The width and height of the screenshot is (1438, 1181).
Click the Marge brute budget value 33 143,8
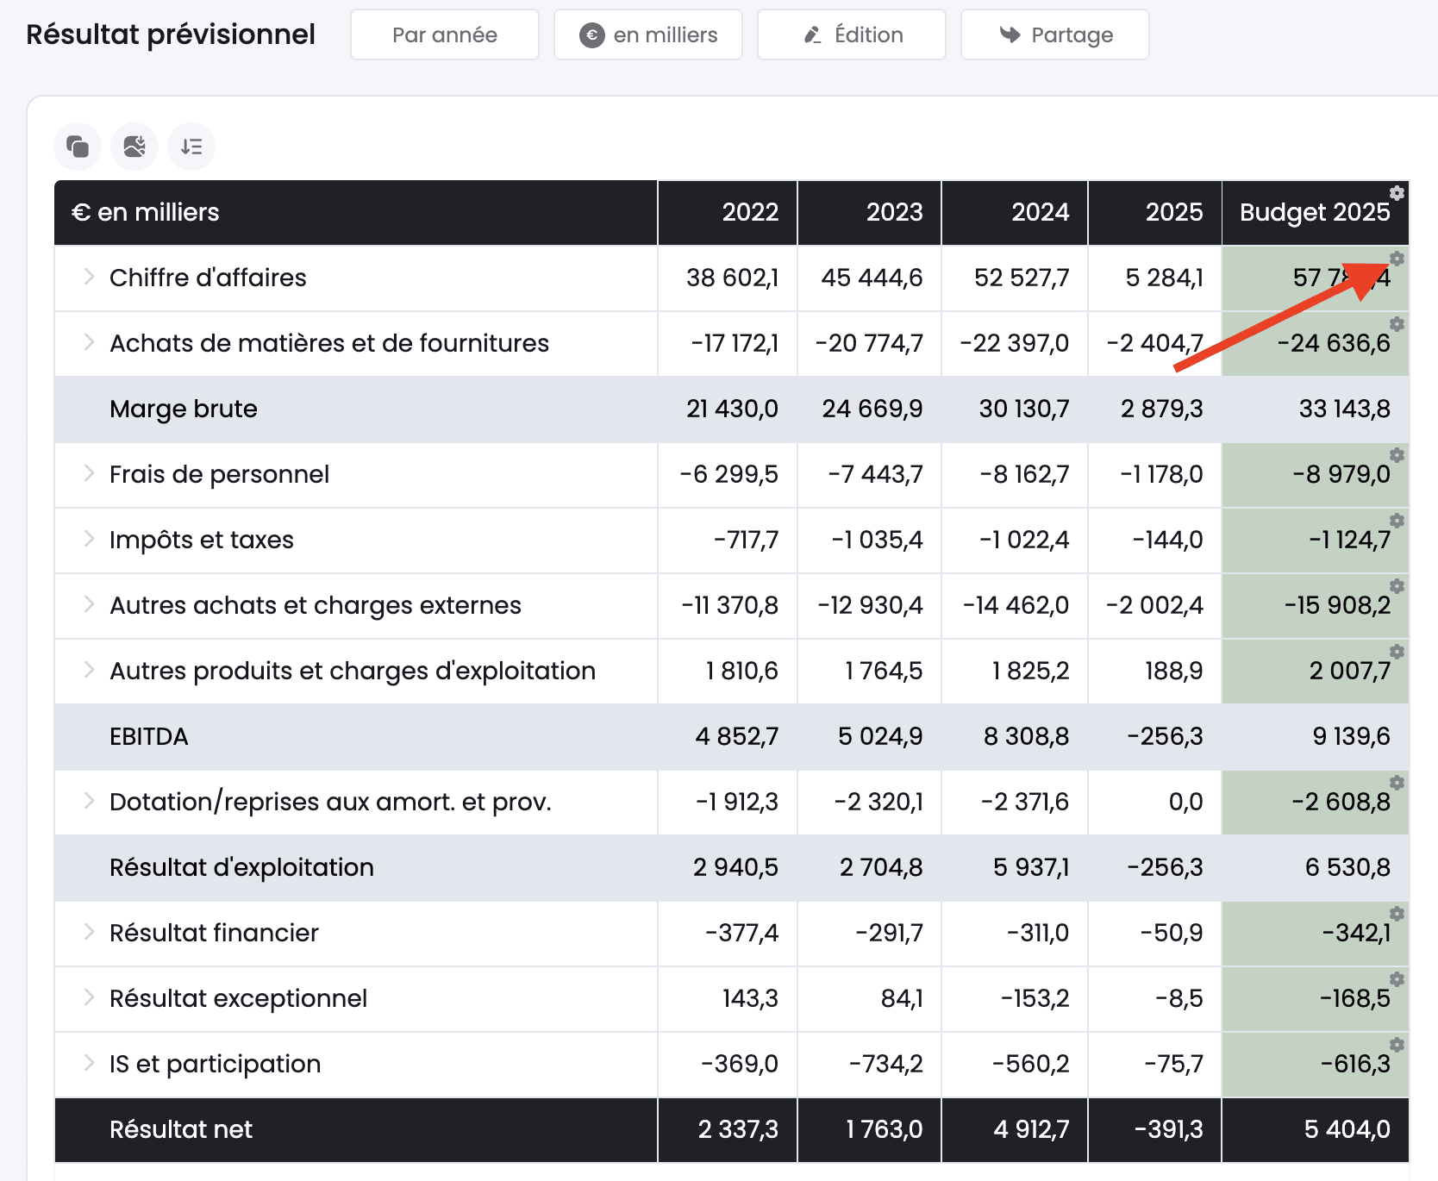(1344, 409)
